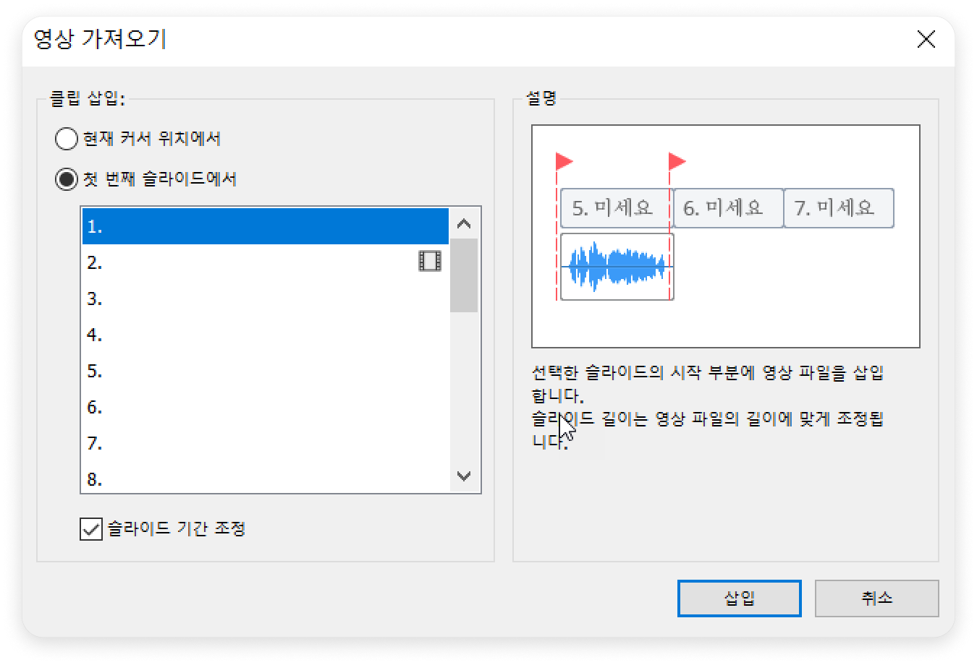Image resolution: width=977 pixels, height=665 pixels.
Task: Select slide 6 in the list
Action: [266, 407]
